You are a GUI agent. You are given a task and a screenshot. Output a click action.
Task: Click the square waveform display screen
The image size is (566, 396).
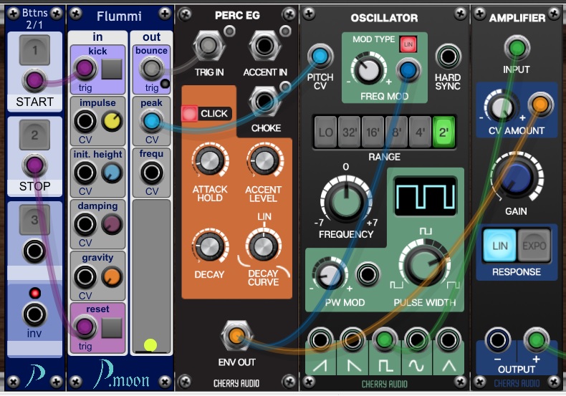tap(426, 195)
